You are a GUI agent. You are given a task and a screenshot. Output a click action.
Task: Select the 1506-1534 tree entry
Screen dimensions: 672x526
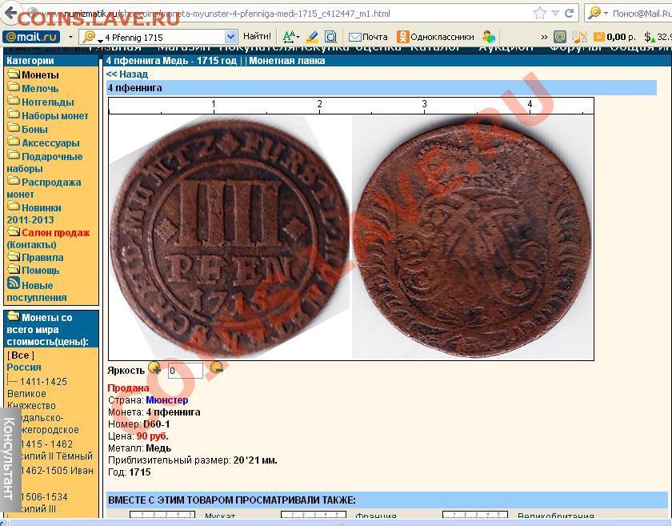coord(44,497)
